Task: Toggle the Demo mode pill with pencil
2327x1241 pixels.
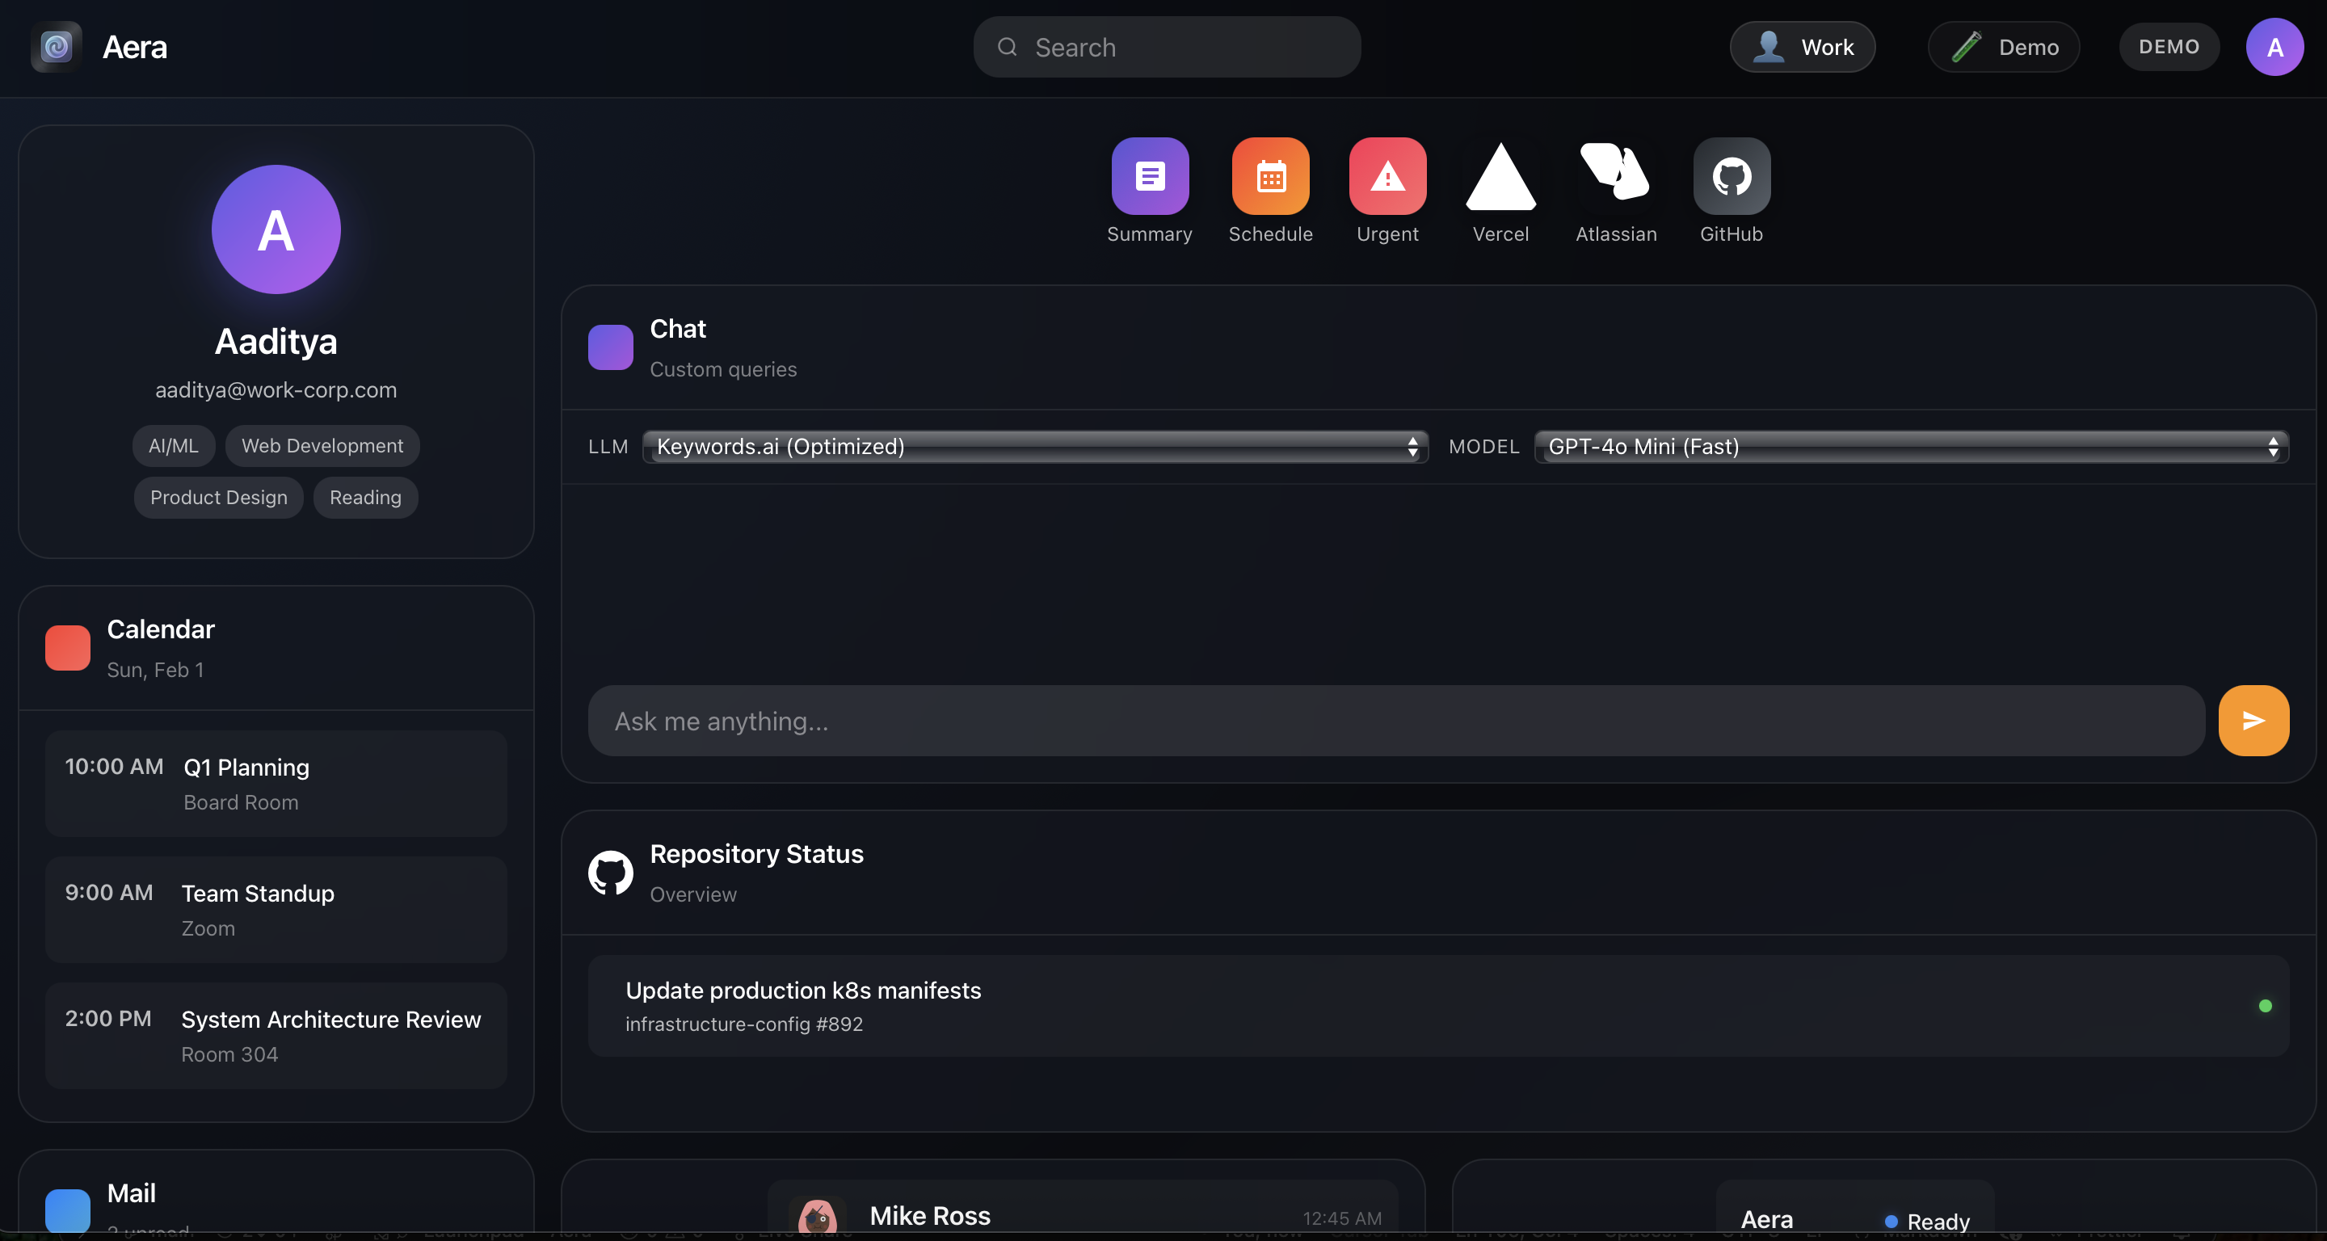Action: click(2004, 47)
